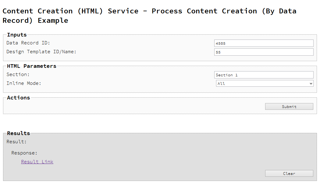Select the HTML Parameters group legend
The image size is (320, 184).
point(32,66)
